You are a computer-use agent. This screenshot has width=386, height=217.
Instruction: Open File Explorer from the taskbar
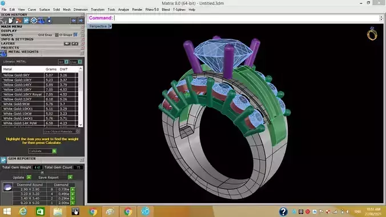(x=58, y=212)
